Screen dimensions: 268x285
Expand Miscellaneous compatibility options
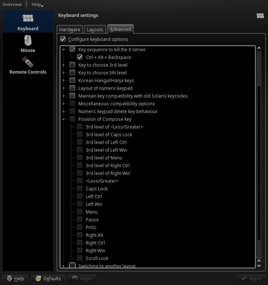[x=63, y=103]
